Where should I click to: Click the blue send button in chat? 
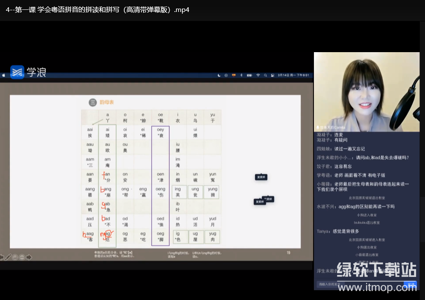pyautogui.click(x=410, y=284)
